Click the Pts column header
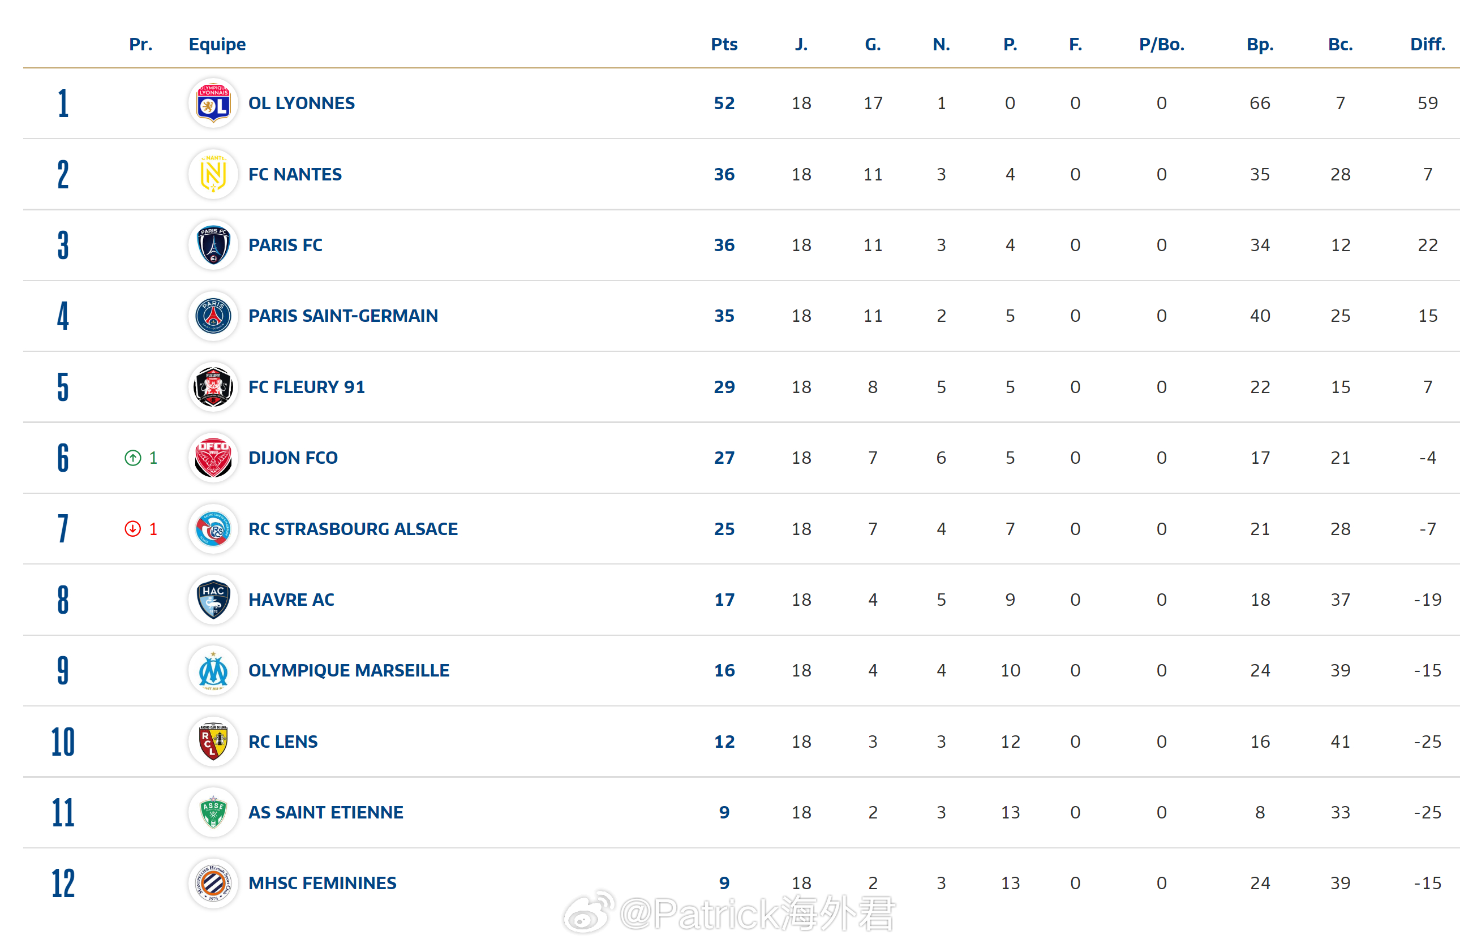1460x948 pixels. (724, 44)
